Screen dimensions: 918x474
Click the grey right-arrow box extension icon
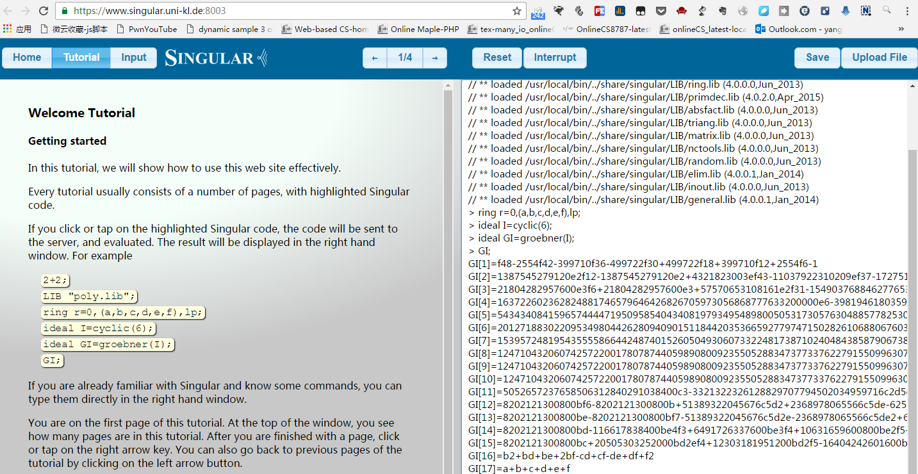pyautogui.click(x=784, y=11)
